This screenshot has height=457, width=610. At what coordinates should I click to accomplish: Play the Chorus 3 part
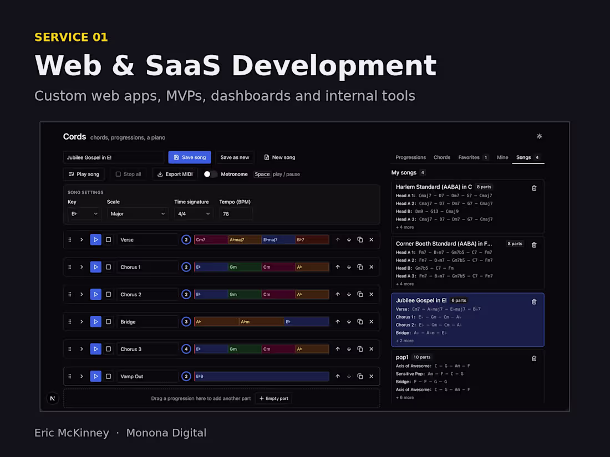(x=95, y=349)
